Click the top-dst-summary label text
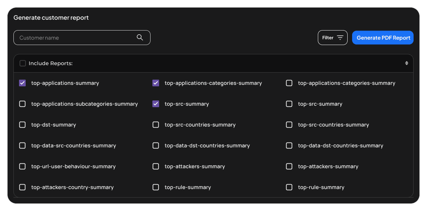This screenshot has height=211, width=427. [x=54, y=125]
